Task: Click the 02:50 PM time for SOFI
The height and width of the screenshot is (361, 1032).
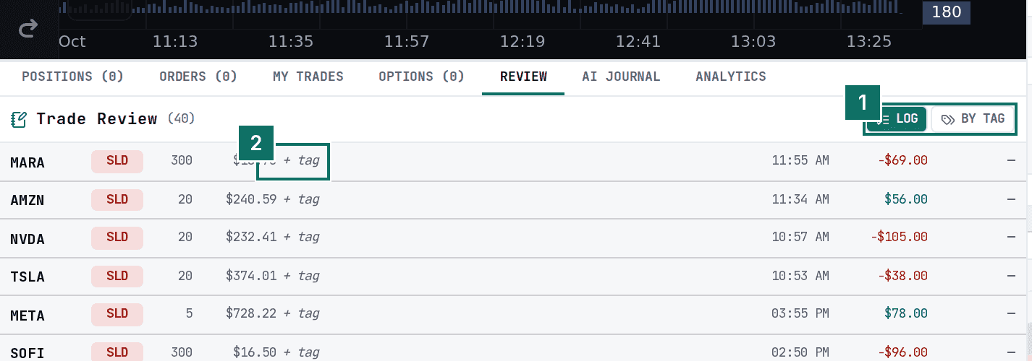Action: [x=800, y=352]
